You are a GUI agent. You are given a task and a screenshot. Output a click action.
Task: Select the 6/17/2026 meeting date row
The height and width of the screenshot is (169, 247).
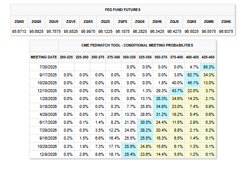coord(122,122)
